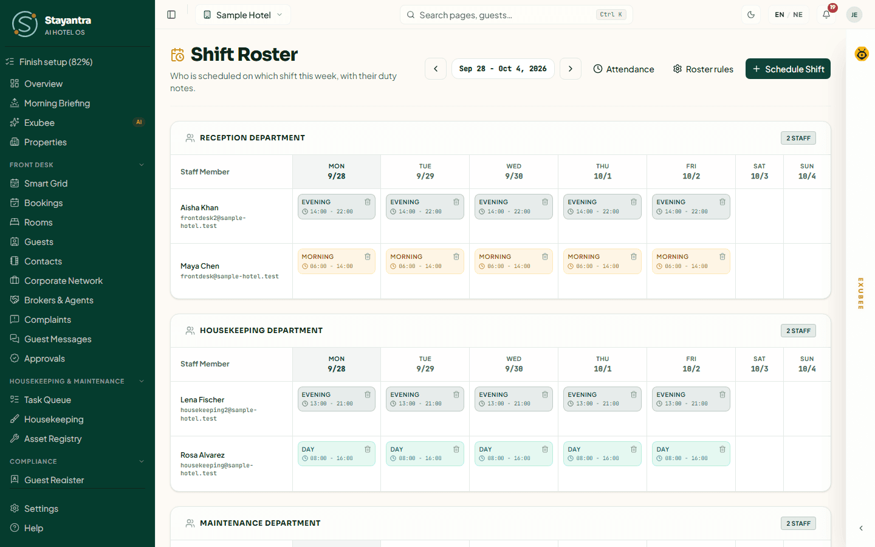Click the Shift Roster calendar clock icon
This screenshot has width=875, height=547.
tap(177, 55)
